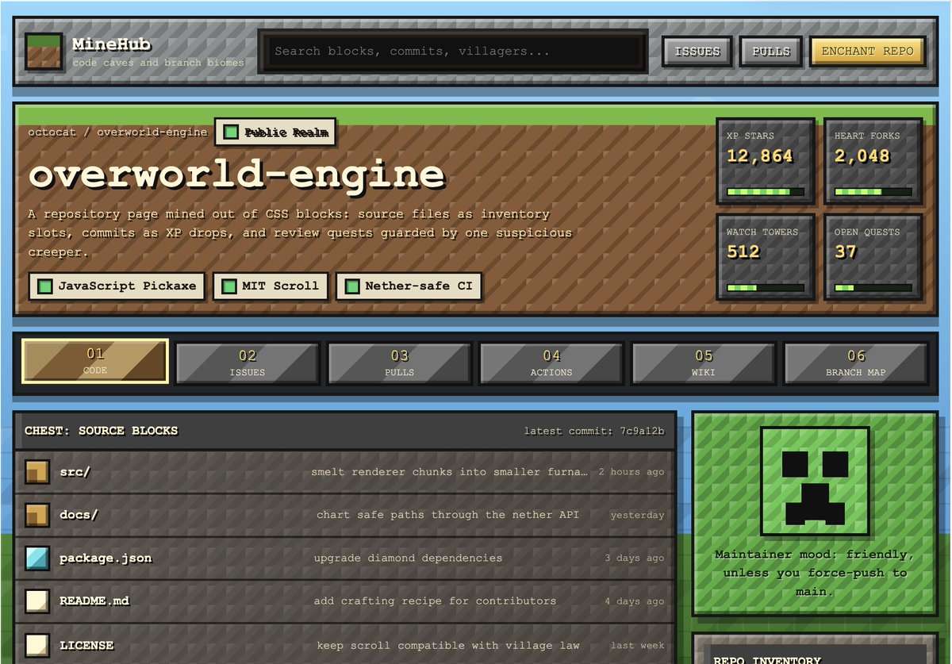
Task: Open the LICENSE file name
Action: (86, 645)
